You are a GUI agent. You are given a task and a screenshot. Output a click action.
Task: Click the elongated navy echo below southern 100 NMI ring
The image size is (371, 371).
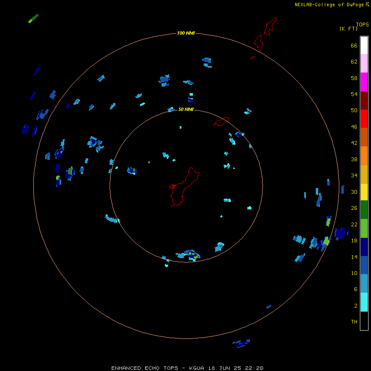[x=241, y=343]
